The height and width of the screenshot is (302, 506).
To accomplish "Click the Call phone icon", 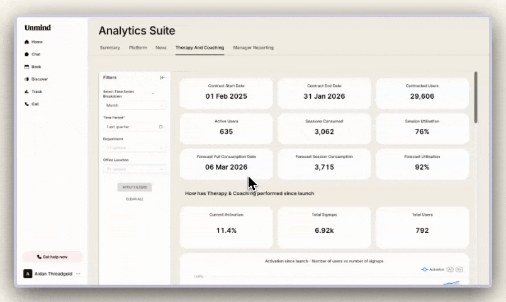I will point(26,104).
